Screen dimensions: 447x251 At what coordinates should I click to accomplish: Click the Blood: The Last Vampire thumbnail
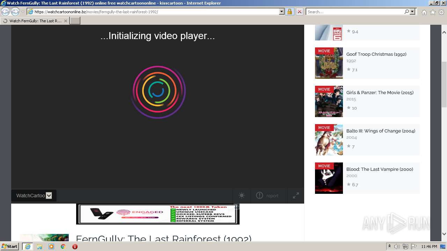329,178
